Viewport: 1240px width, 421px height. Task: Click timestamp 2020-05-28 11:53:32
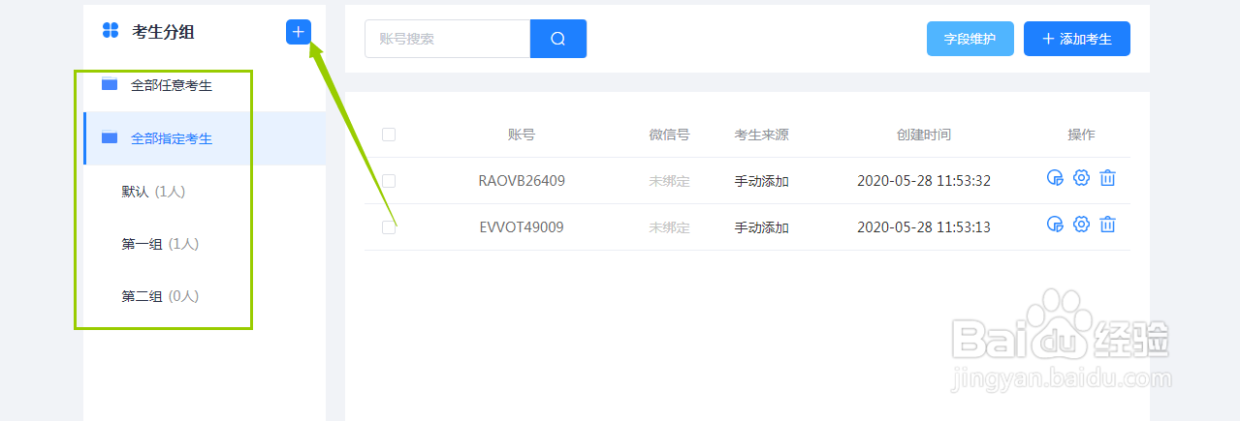point(924,181)
